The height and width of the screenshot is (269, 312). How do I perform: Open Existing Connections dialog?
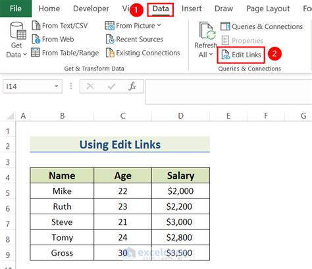coord(143,53)
